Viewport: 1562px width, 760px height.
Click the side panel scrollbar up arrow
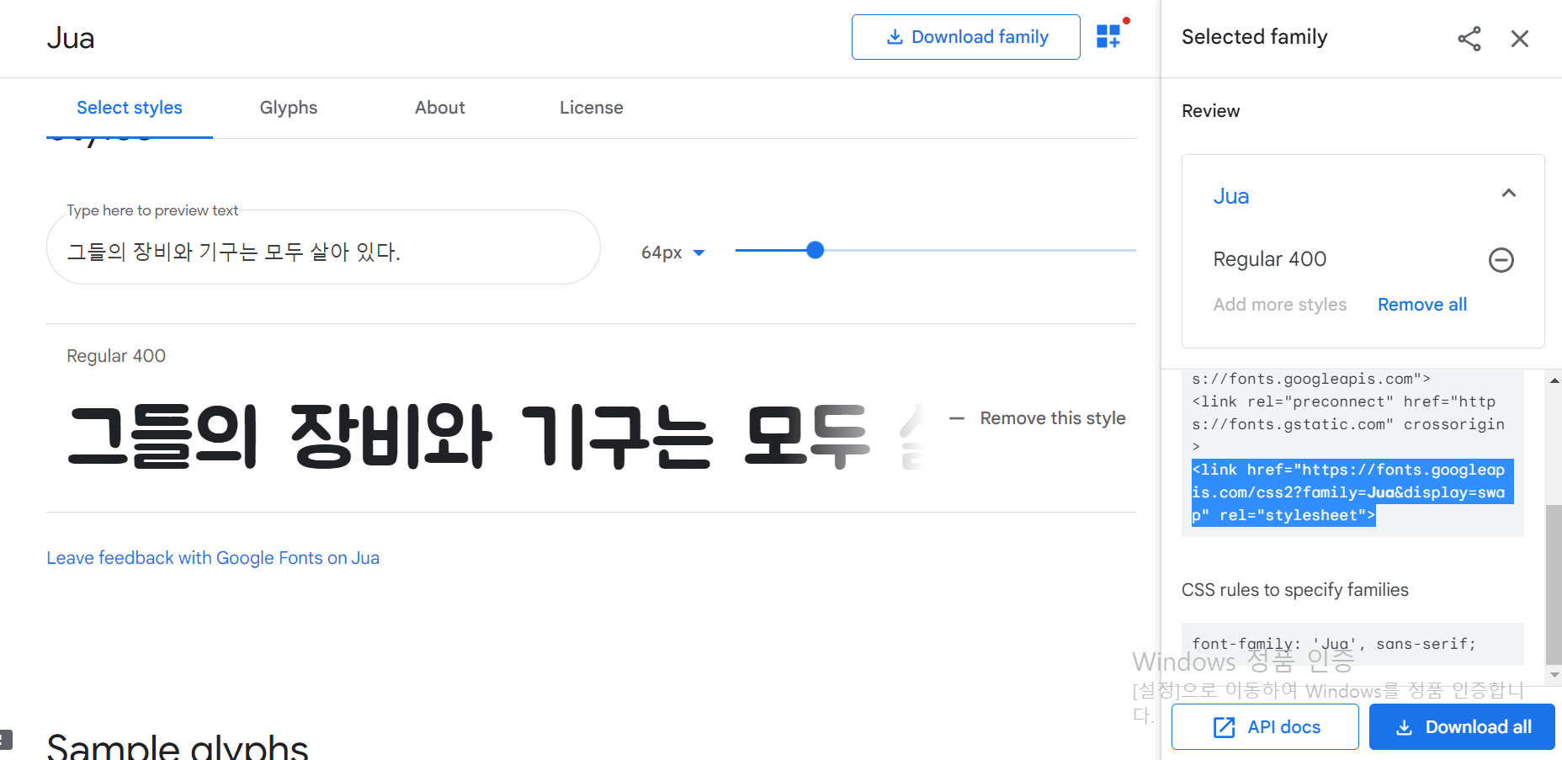1554,380
